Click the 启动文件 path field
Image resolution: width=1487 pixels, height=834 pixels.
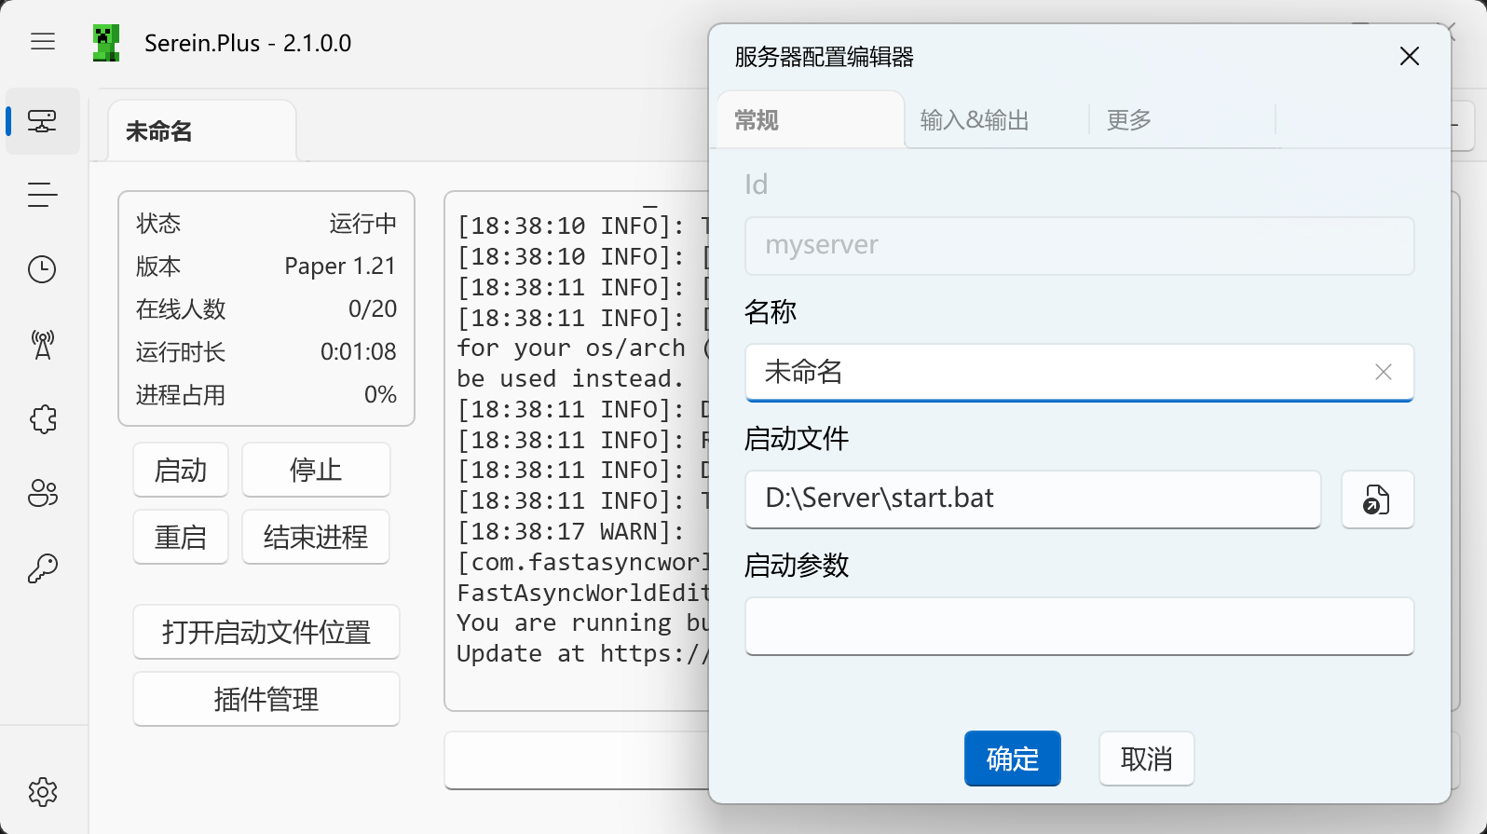coord(1033,499)
